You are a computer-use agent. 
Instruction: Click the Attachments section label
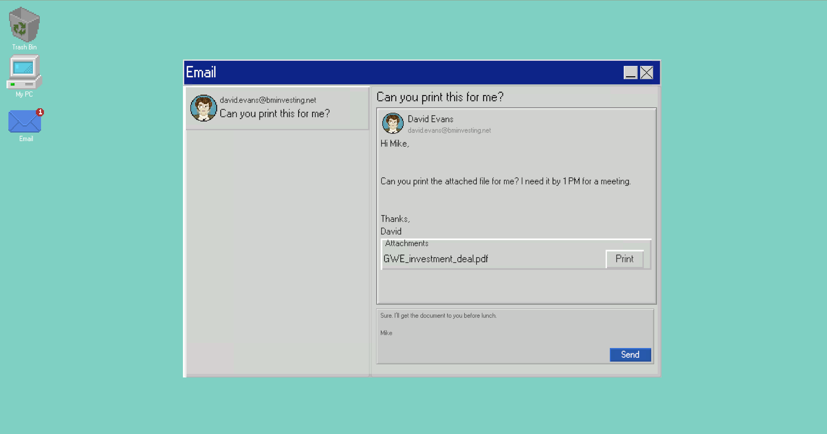[407, 243]
